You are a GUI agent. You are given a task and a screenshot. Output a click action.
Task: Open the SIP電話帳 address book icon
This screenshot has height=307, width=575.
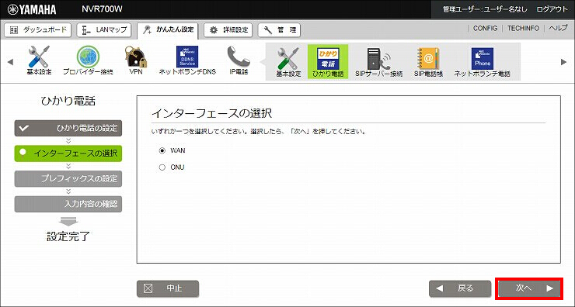[x=428, y=62]
